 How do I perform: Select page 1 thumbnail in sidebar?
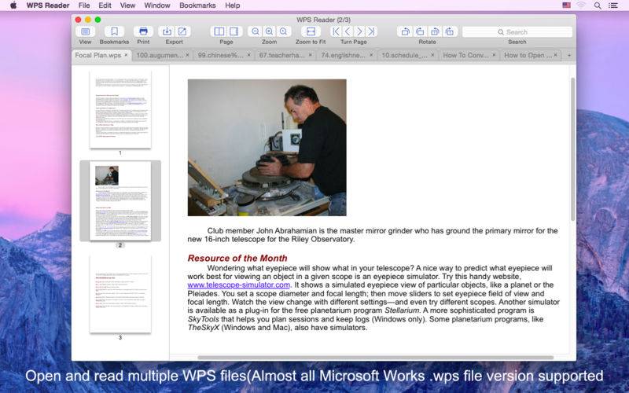coord(120,109)
